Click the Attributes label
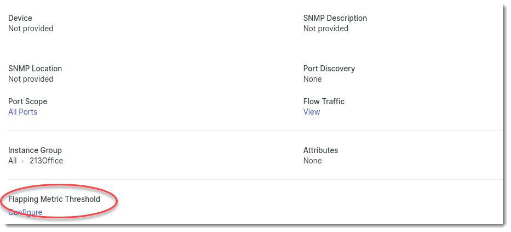The image size is (511, 232). [x=321, y=150]
